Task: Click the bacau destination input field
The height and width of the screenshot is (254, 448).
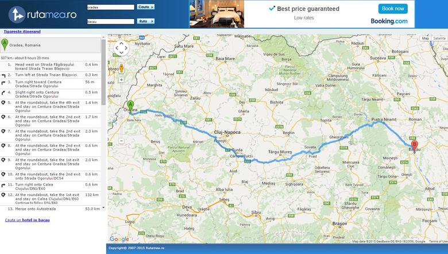Action: [x=111, y=21]
